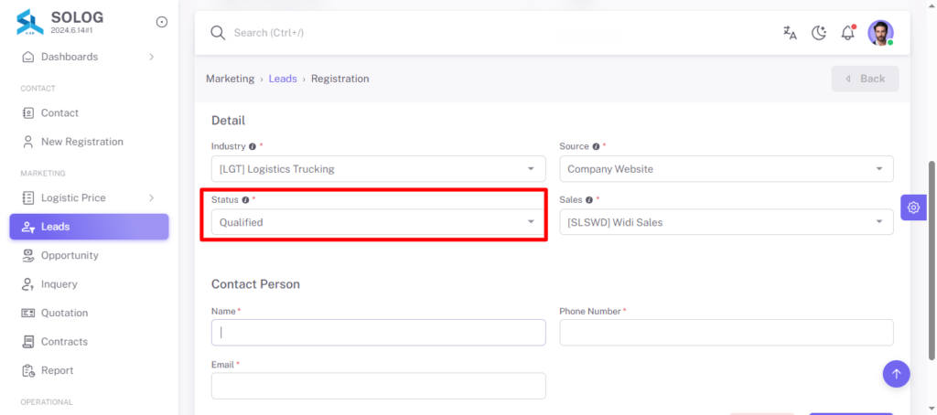Screen dimensions: 937x415
Task: Click the Phone Number input field
Action: pos(726,333)
